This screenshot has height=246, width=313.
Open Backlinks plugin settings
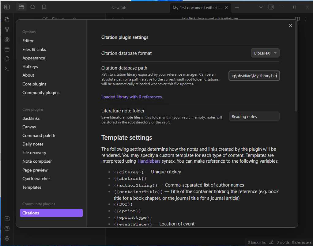(31, 118)
